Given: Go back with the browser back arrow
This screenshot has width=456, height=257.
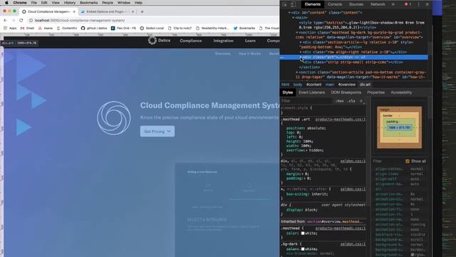Looking at the screenshot, I should tap(6, 21).
